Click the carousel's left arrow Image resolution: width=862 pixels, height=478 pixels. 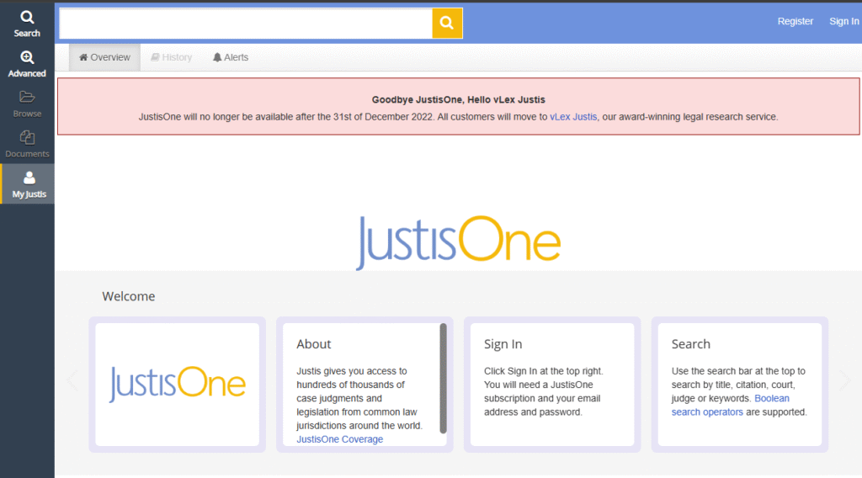pos(72,380)
